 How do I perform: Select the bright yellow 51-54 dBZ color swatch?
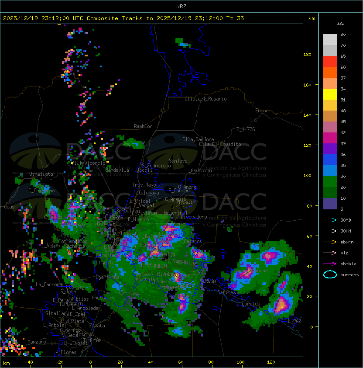(x=330, y=94)
